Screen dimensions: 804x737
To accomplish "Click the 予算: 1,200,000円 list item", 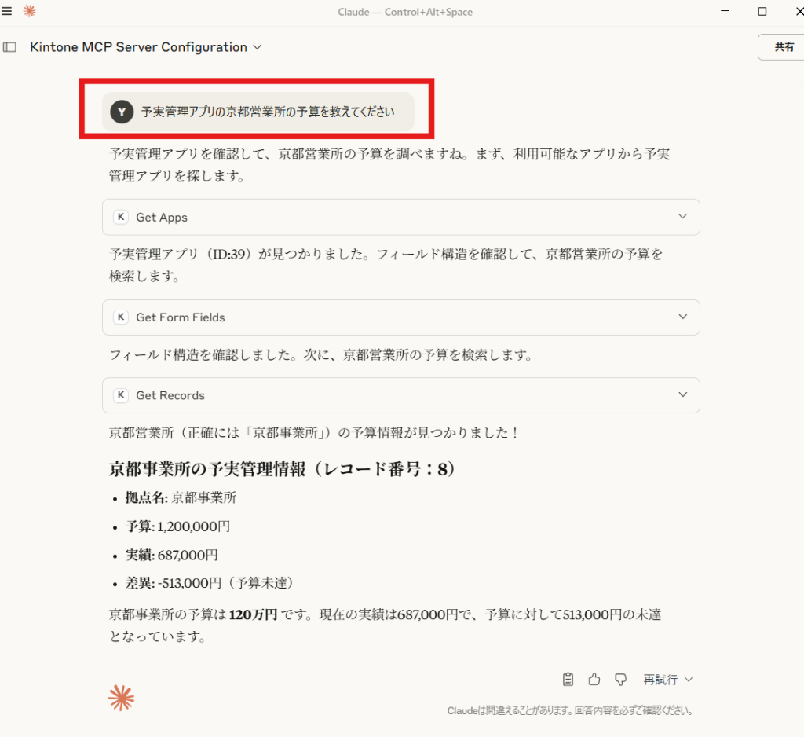I will click(178, 526).
